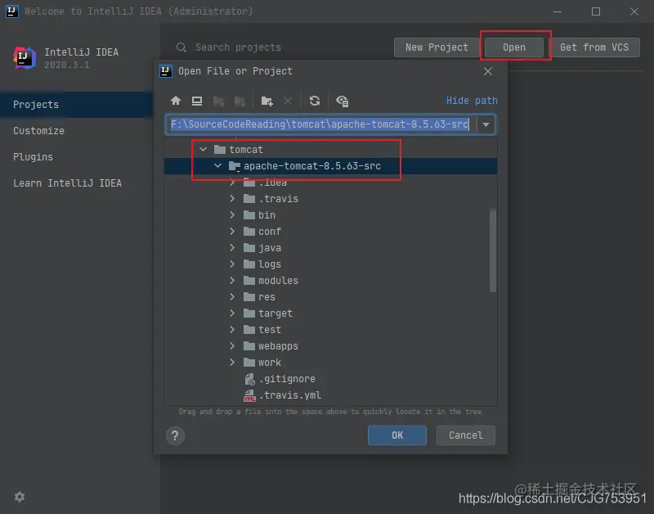Click the project directory toolbar icon
The height and width of the screenshot is (514, 654).
pyautogui.click(x=218, y=101)
